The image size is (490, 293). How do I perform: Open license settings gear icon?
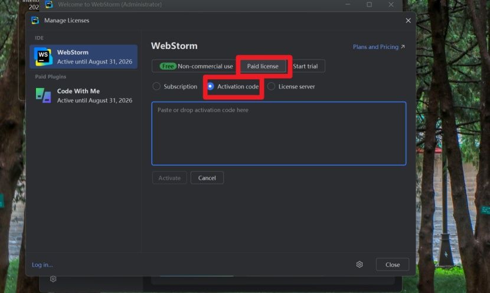click(360, 265)
